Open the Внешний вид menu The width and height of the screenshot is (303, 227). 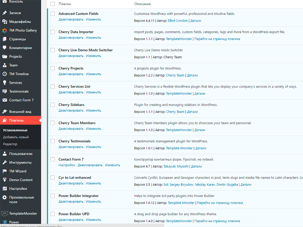click(20, 112)
